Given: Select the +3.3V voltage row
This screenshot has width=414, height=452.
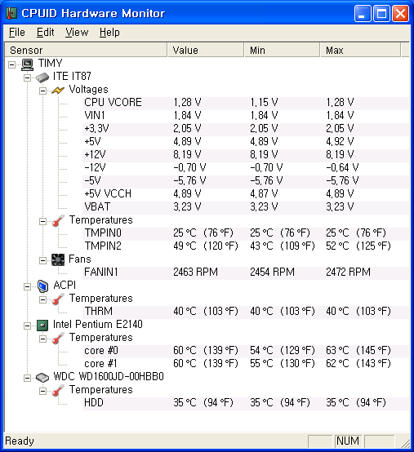Looking at the screenshot, I should [x=246, y=129].
